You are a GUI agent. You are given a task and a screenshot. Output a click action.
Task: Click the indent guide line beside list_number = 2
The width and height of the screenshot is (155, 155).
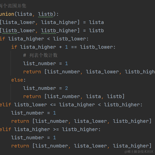[11, 92]
